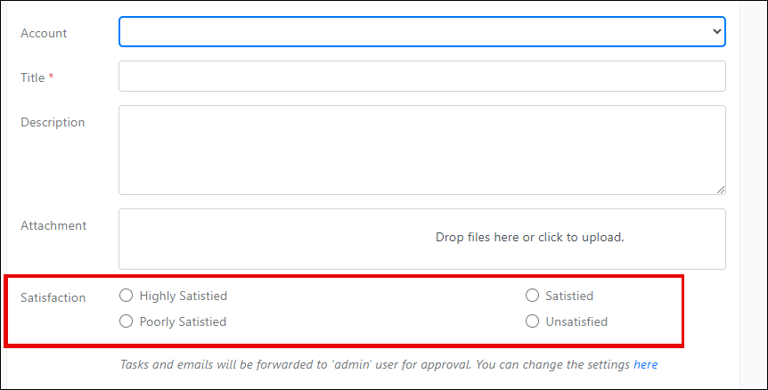The height and width of the screenshot is (390, 768).
Task: Choose the Unsatisfied radio button
Action: click(532, 321)
